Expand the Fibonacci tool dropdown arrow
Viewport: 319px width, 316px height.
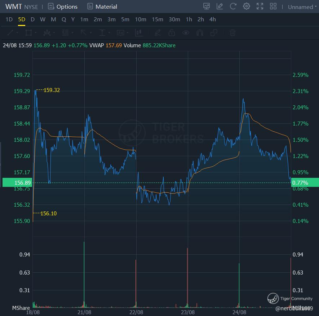(x=72, y=32)
